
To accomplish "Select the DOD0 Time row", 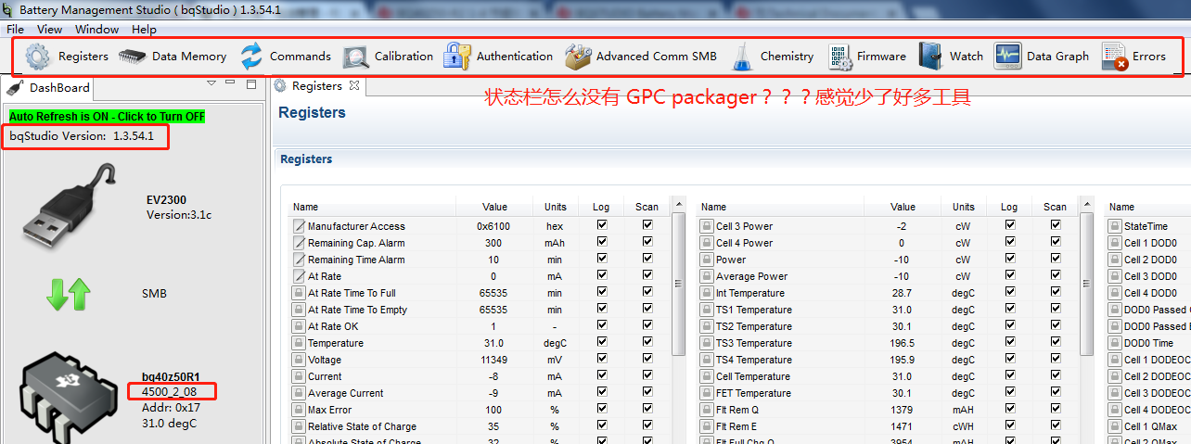I will coord(1148,342).
